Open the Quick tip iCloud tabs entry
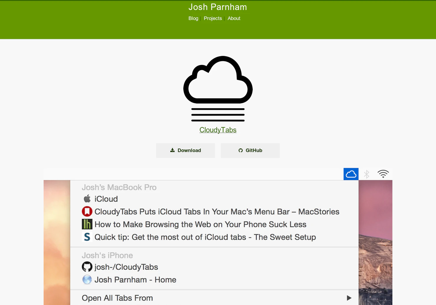This screenshot has width=436, height=305. tap(205, 237)
